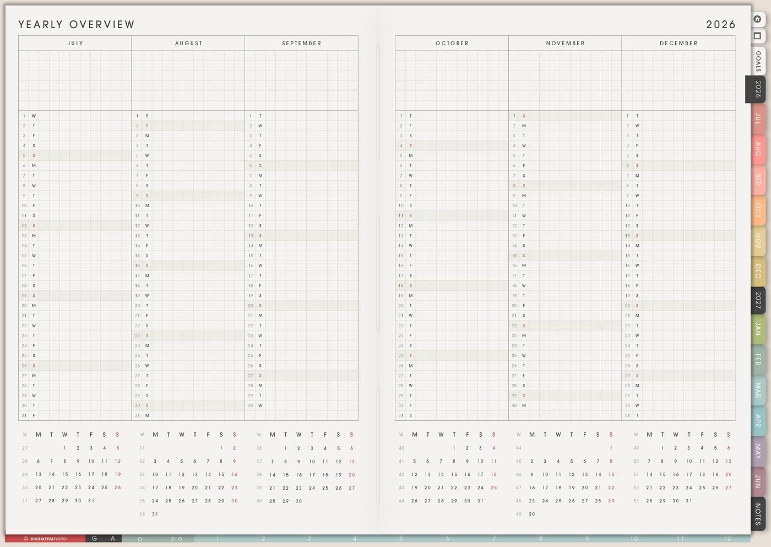This screenshot has height=547, width=771.
Task: Jump to the AUG side tab
Action: (758, 149)
